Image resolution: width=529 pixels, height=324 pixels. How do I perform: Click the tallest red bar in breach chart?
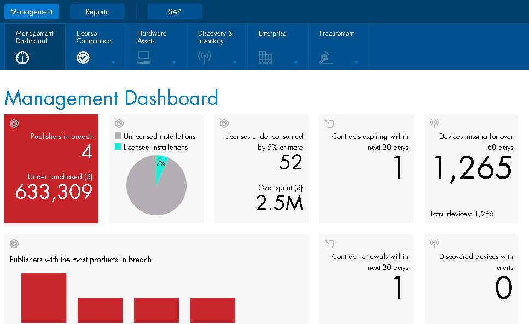coord(44,298)
